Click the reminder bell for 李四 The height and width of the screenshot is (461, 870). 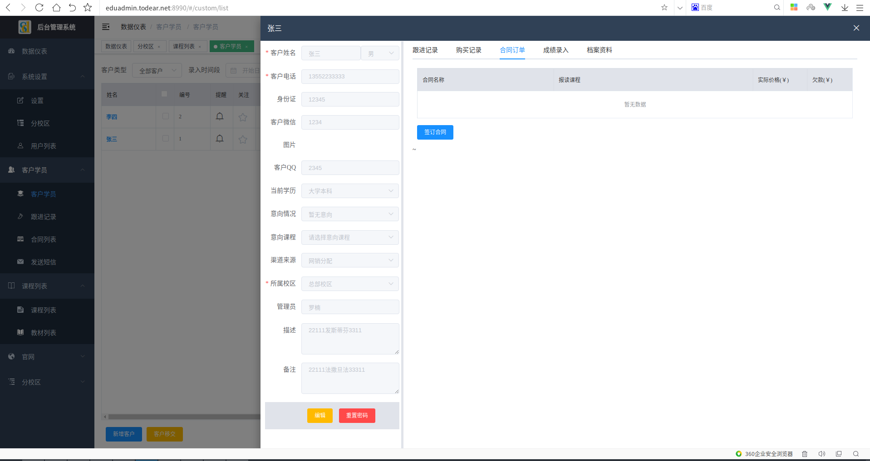[220, 116]
